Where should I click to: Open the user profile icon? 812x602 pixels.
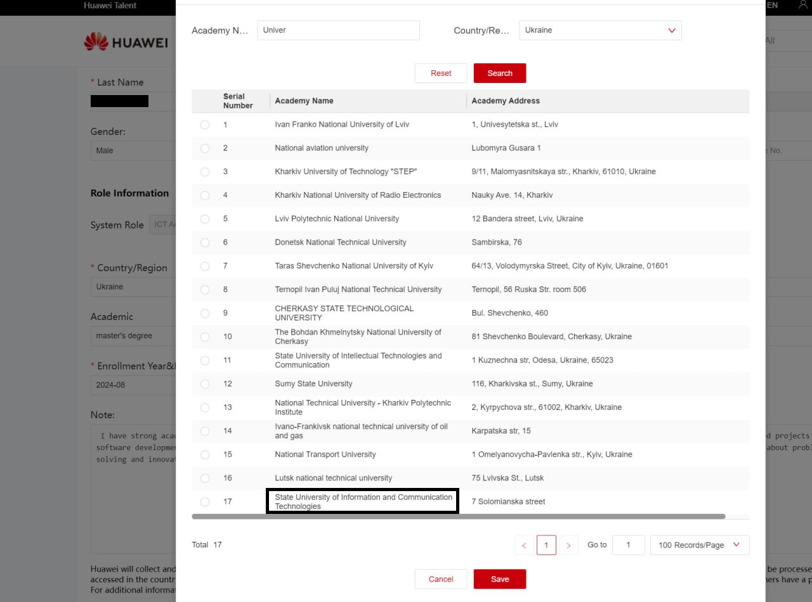pyautogui.click(x=802, y=5)
